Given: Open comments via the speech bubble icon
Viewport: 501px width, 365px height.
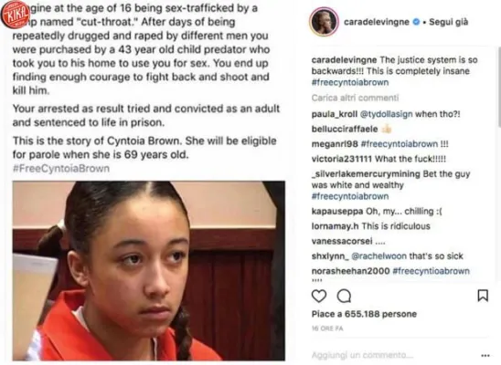Looking at the screenshot, I should [344, 297].
